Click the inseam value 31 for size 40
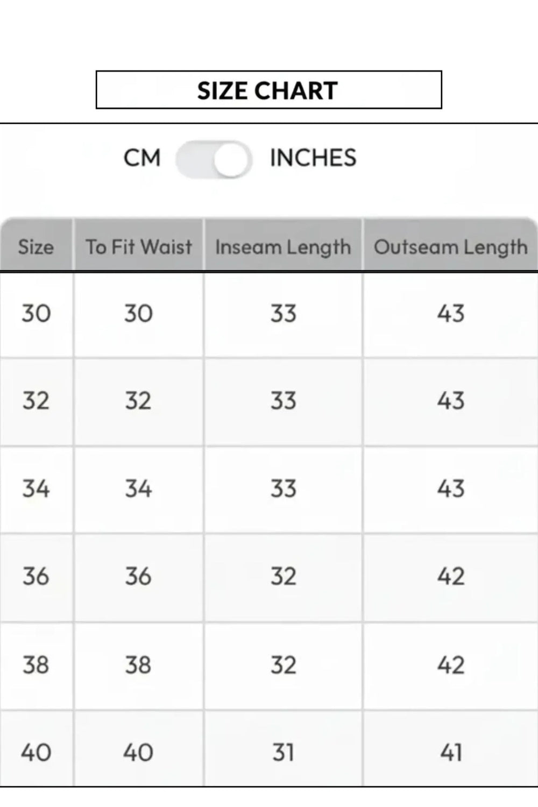Image resolution: width=538 pixels, height=807 pixels. [283, 752]
